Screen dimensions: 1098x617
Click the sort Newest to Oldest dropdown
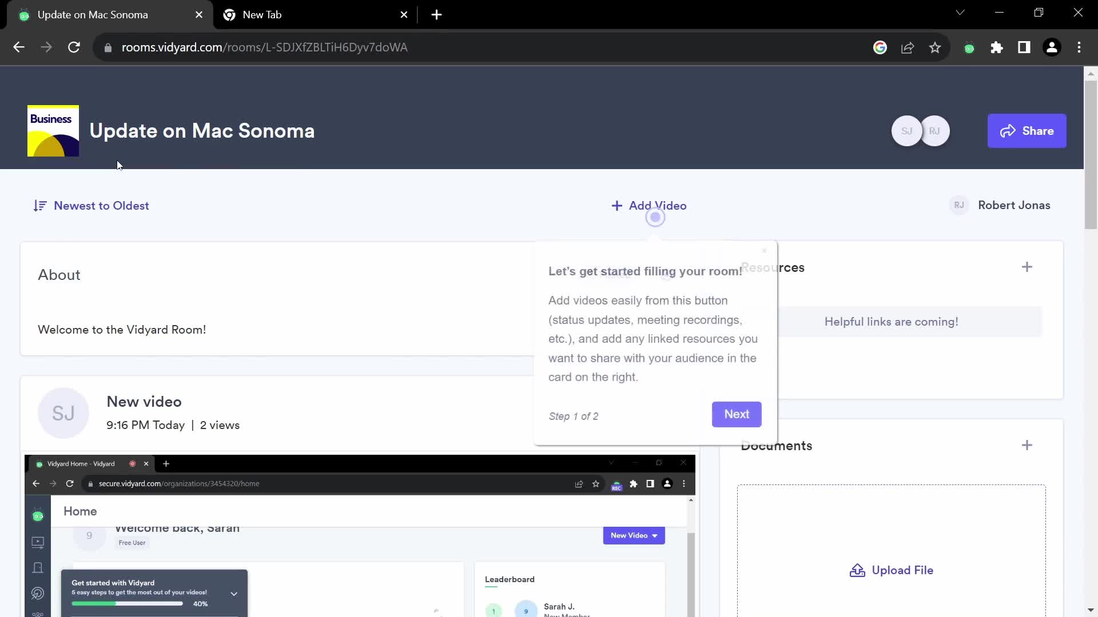90,206
